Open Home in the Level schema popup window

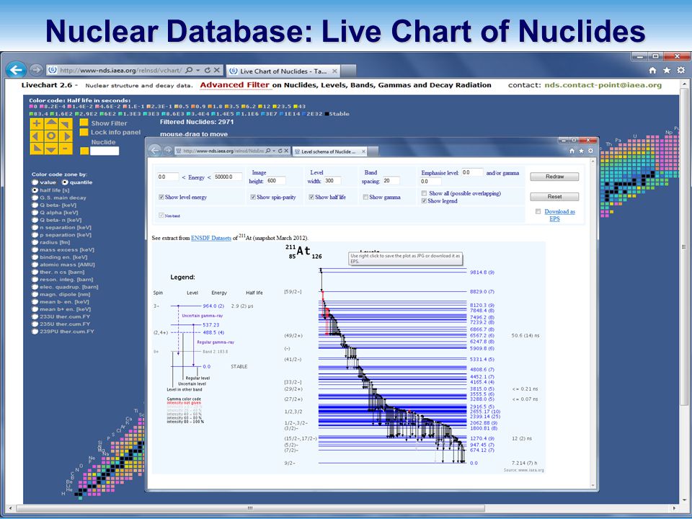[572, 151]
